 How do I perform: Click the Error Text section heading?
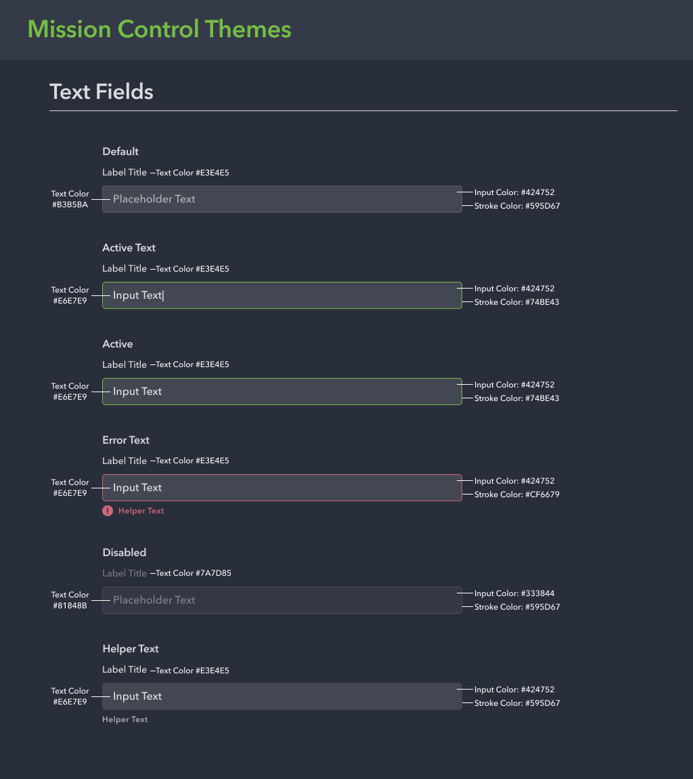126,440
